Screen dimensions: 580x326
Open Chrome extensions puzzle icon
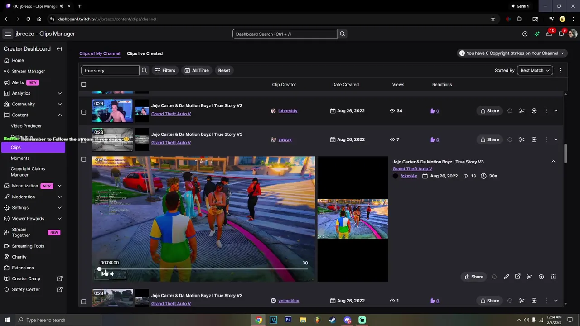coord(519,19)
